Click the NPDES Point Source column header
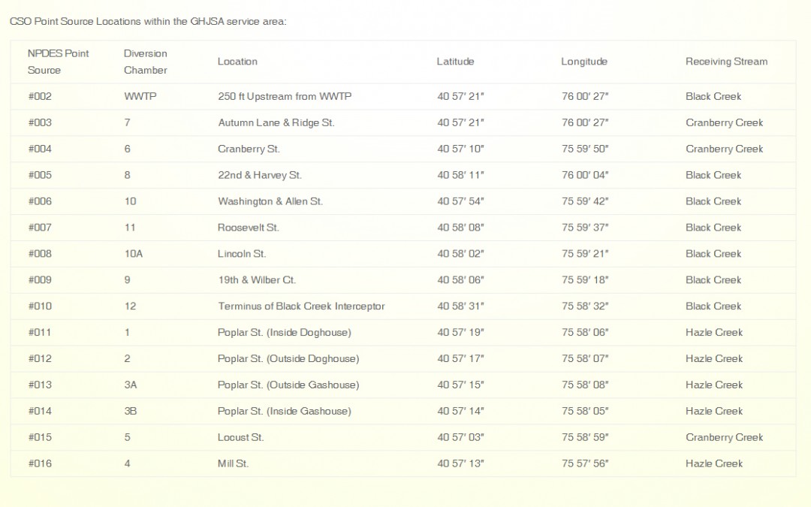The image size is (811, 507). click(x=58, y=62)
